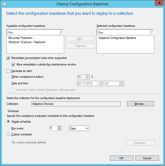Click the compliance percentage field showing 90
This screenshot has width=165, height=166.
(x=81, y=77)
